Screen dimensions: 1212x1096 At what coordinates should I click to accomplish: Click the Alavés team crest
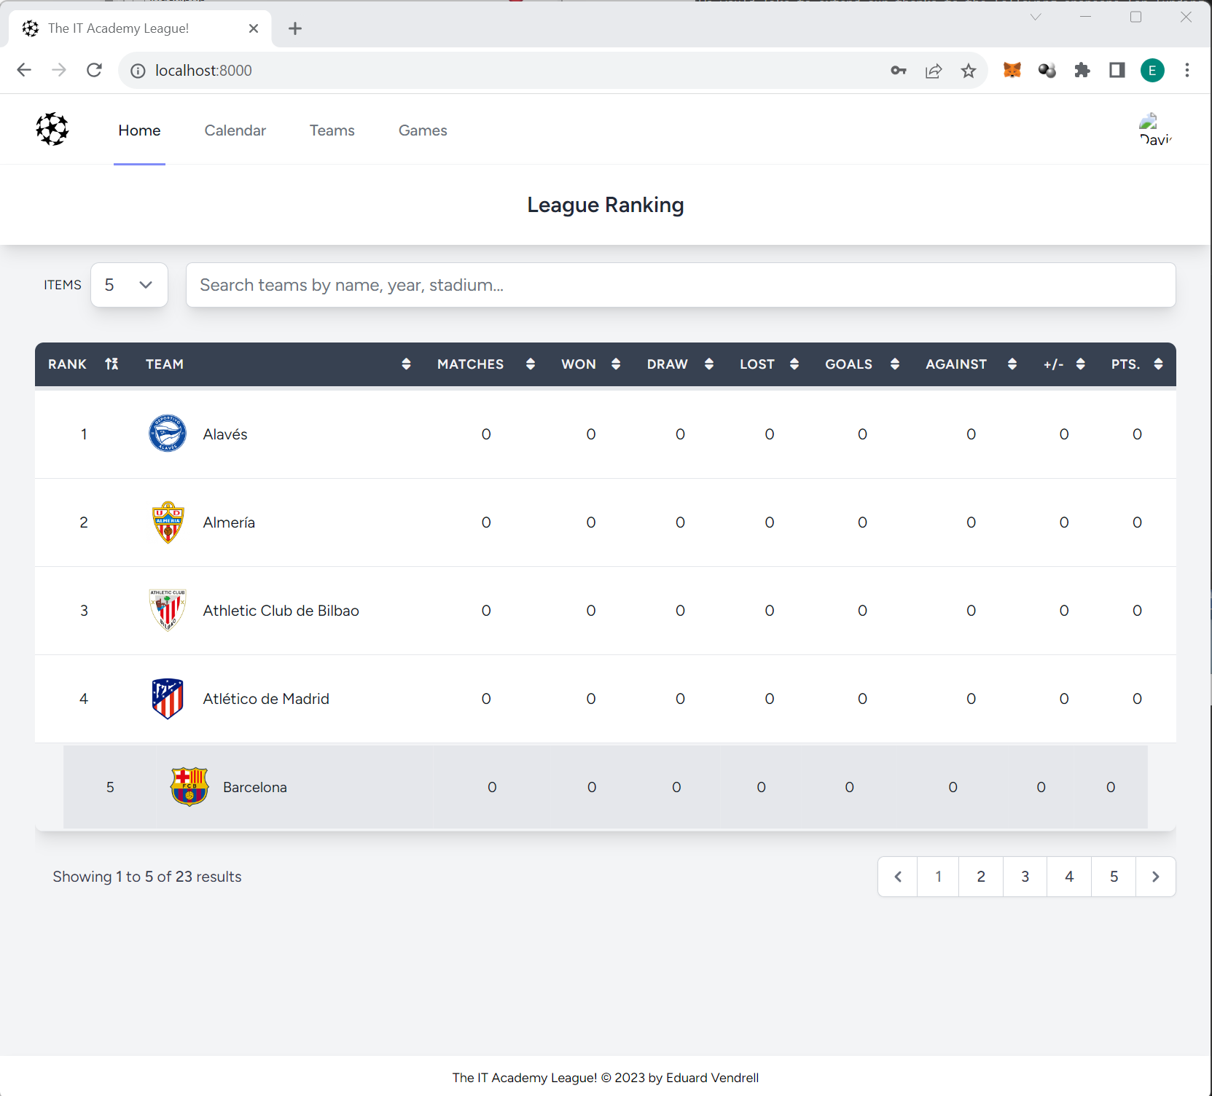[167, 433]
